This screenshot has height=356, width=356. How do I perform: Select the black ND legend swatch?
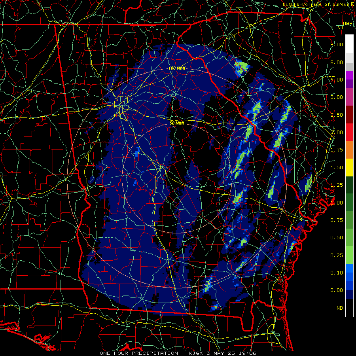coord(349,308)
